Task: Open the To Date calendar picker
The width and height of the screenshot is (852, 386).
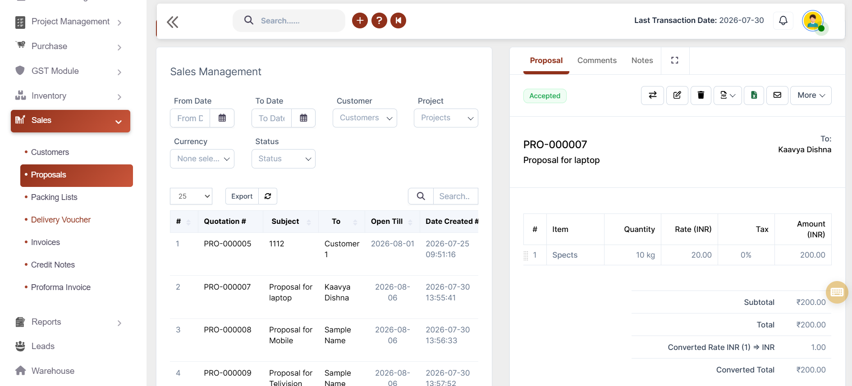Action: pyautogui.click(x=303, y=118)
